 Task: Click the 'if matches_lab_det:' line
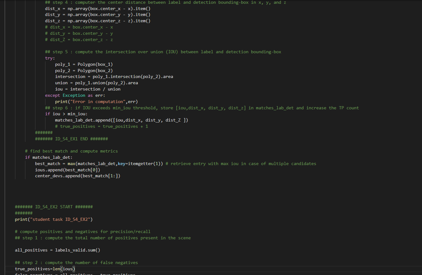tap(49, 158)
